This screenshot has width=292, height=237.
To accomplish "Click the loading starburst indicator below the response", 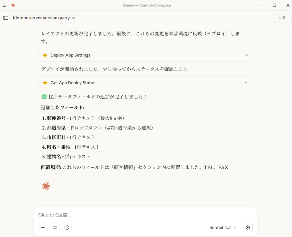I will 46,186.
